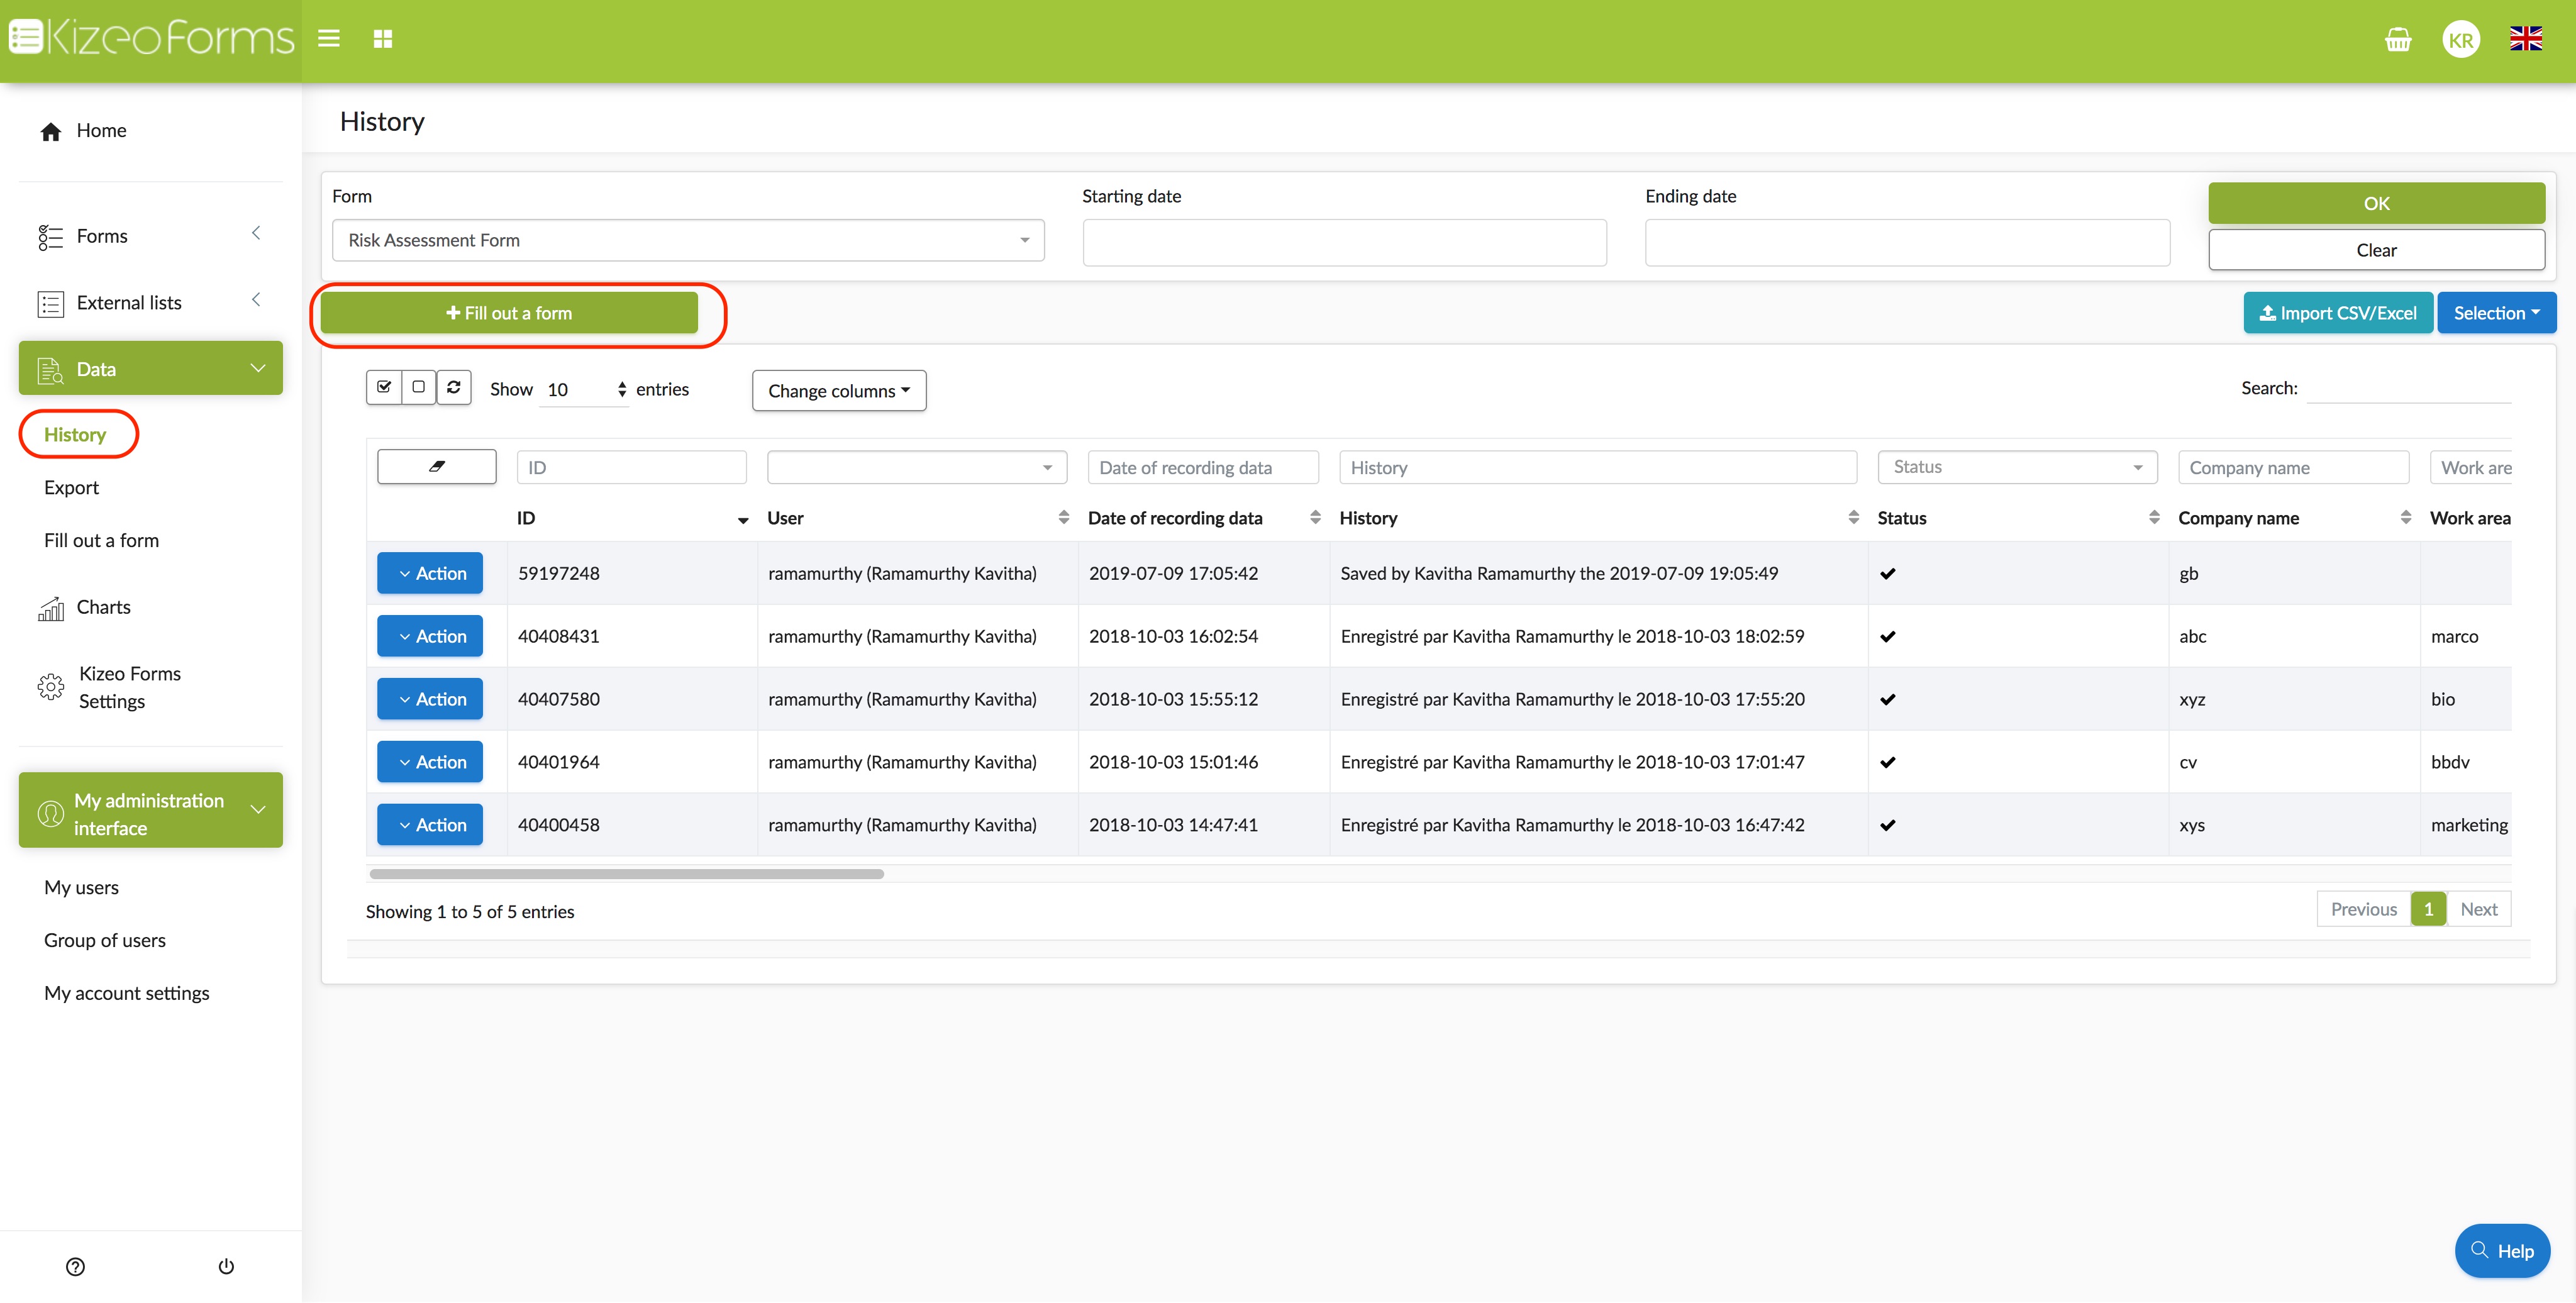Open the Change columns dropdown
This screenshot has width=2576, height=1303.
(x=839, y=391)
